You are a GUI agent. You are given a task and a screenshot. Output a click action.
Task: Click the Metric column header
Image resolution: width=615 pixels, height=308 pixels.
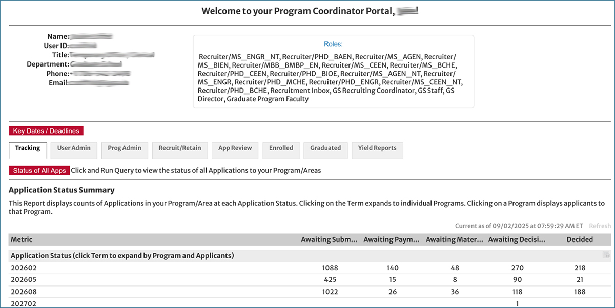coord(22,239)
